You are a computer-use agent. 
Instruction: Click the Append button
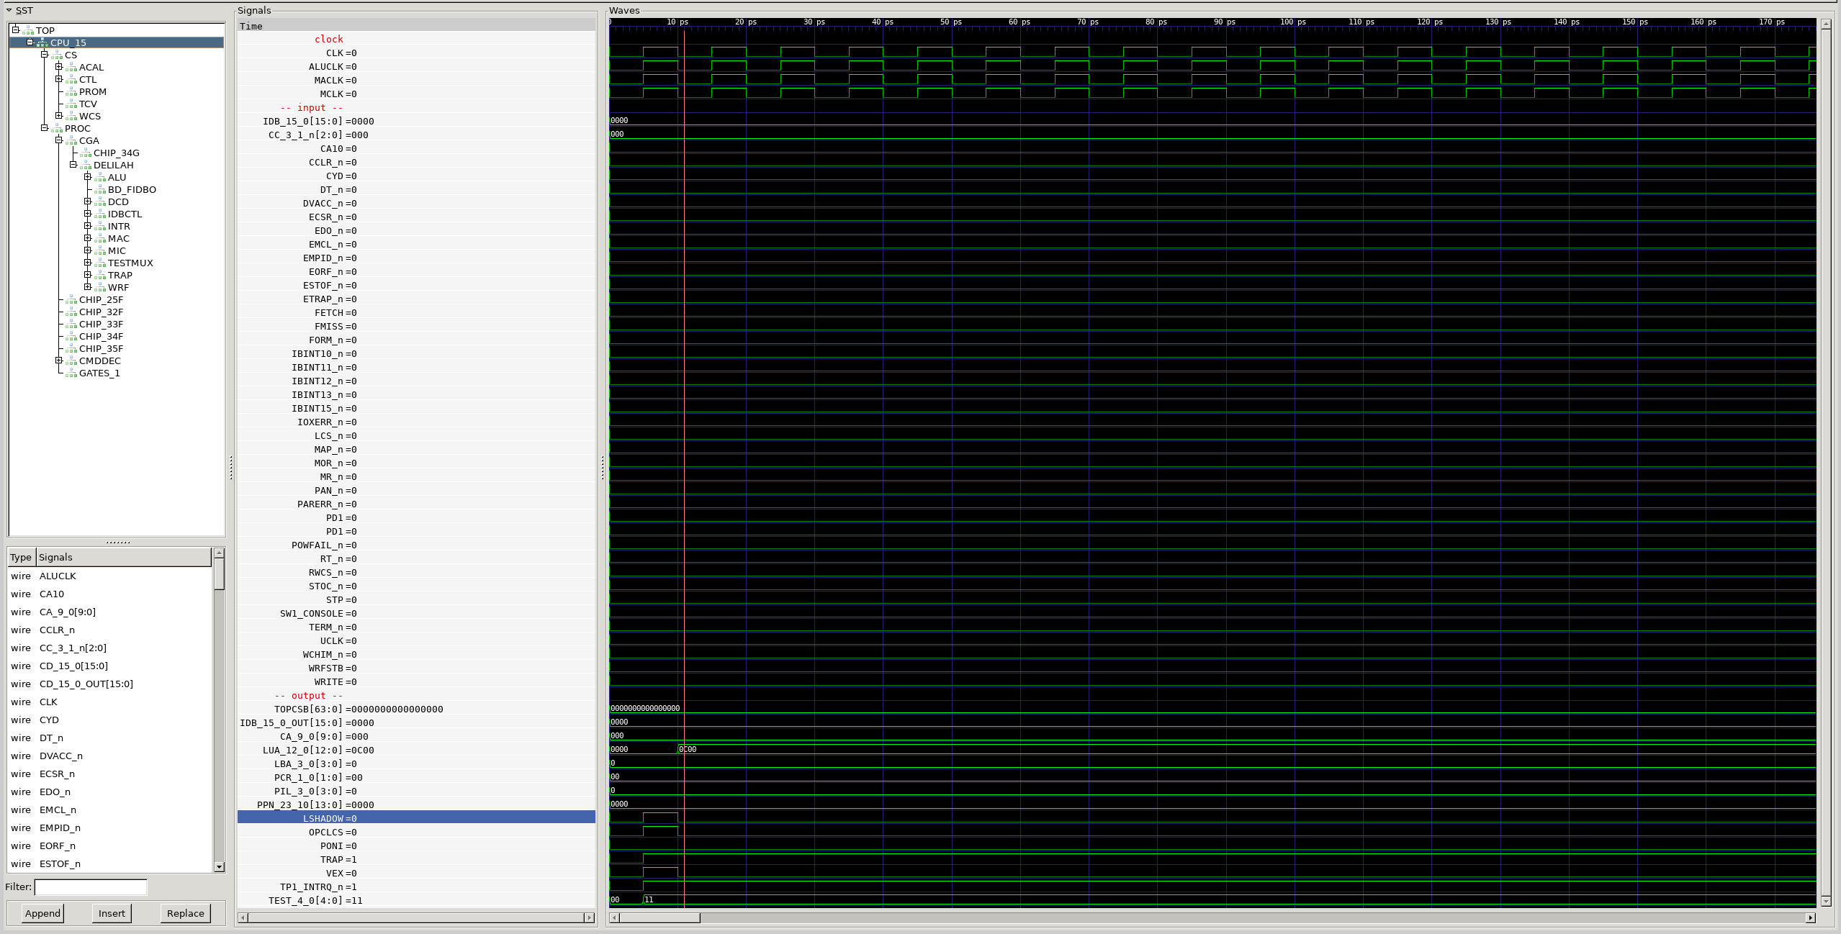click(42, 913)
